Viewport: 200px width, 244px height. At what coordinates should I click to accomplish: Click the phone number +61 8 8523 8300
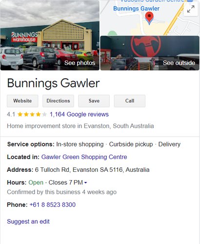pyautogui.click(x=53, y=204)
